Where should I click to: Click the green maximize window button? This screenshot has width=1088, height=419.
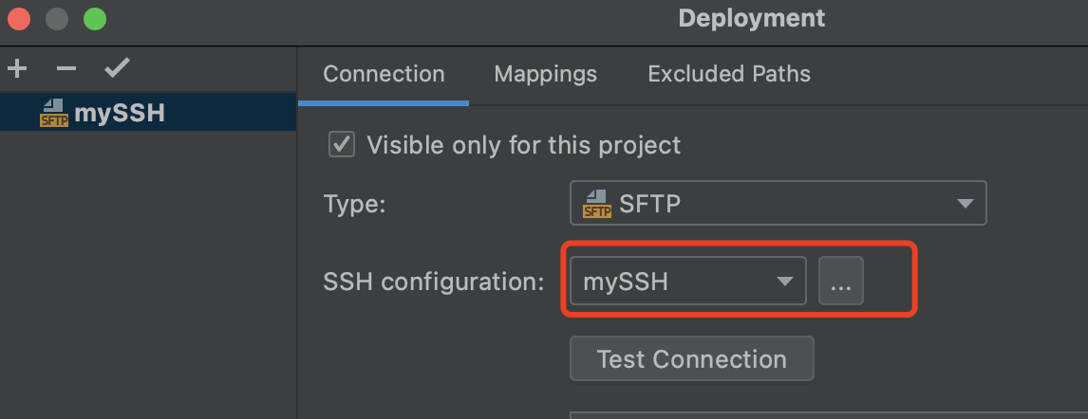pos(94,18)
